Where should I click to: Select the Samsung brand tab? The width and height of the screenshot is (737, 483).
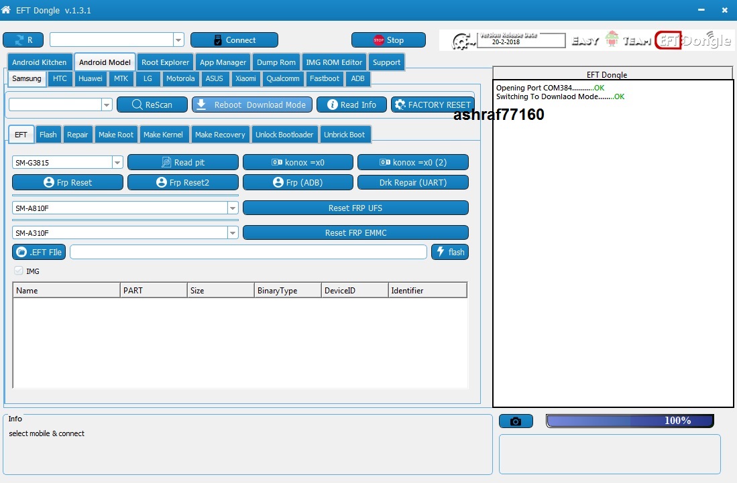tap(27, 78)
